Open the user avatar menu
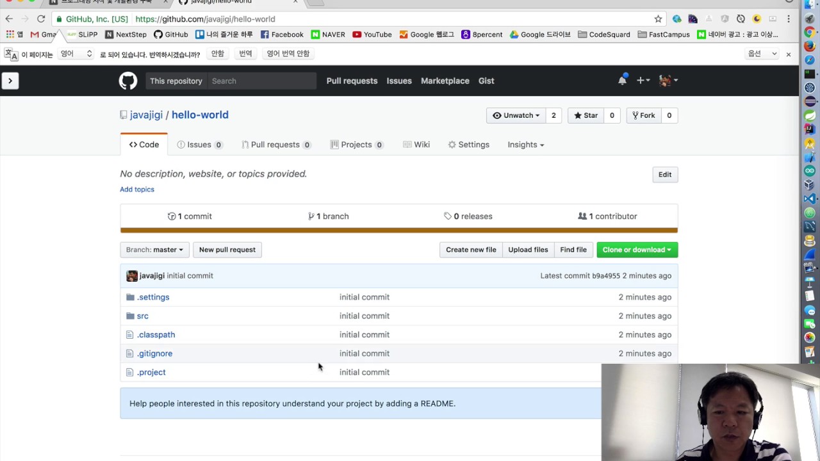The image size is (820, 461). [668, 80]
